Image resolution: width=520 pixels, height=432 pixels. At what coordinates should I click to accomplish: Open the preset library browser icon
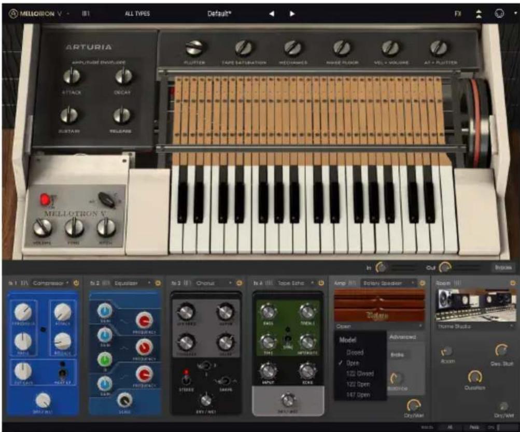(86, 13)
